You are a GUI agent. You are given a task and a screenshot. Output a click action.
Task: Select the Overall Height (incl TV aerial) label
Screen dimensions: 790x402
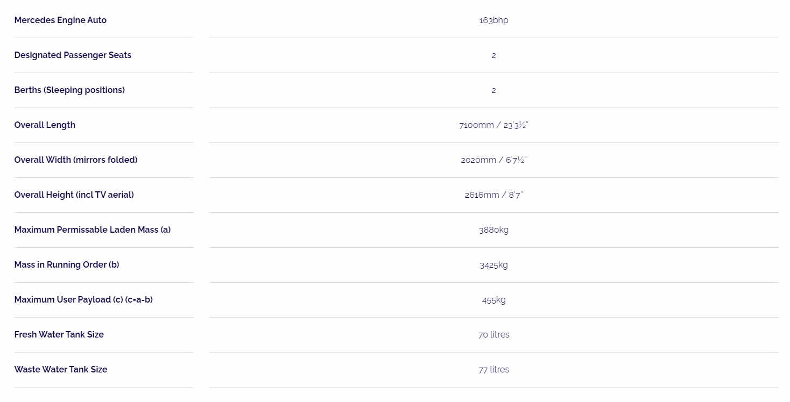tap(74, 195)
